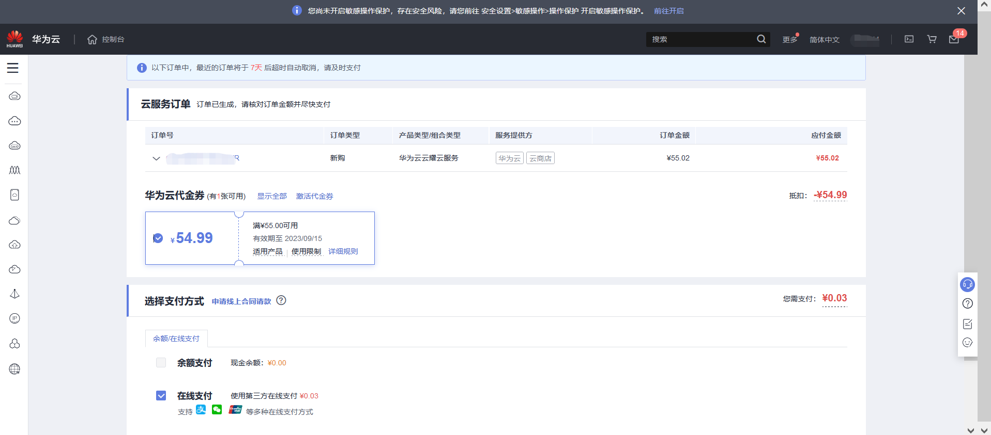
Task: Expand the order row chevron
Action: 156,158
